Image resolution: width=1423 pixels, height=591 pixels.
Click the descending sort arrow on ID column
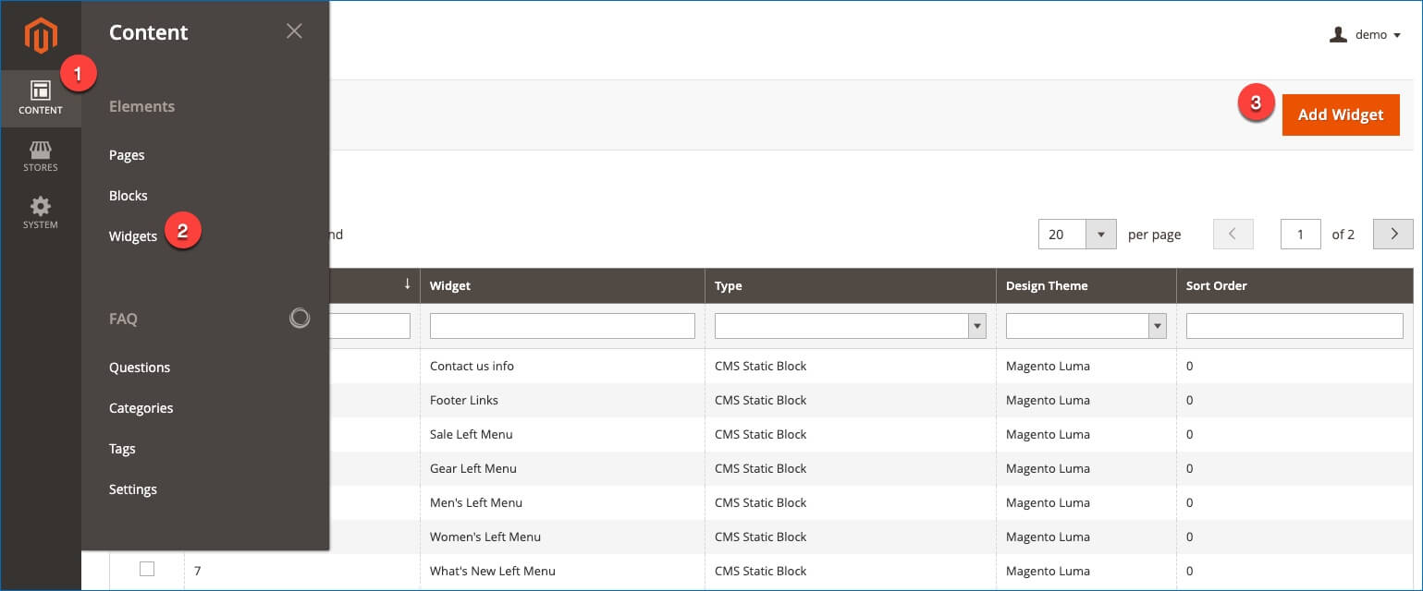[x=407, y=285]
